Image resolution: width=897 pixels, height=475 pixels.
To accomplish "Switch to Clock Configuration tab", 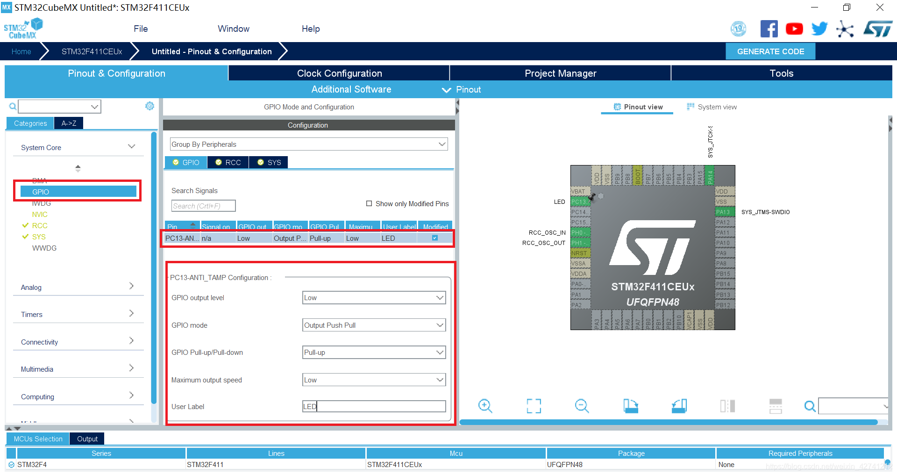I will pos(339,73).
